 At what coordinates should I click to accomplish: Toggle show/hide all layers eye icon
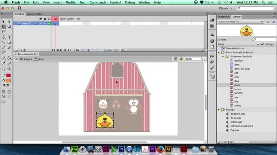[41, 19]
